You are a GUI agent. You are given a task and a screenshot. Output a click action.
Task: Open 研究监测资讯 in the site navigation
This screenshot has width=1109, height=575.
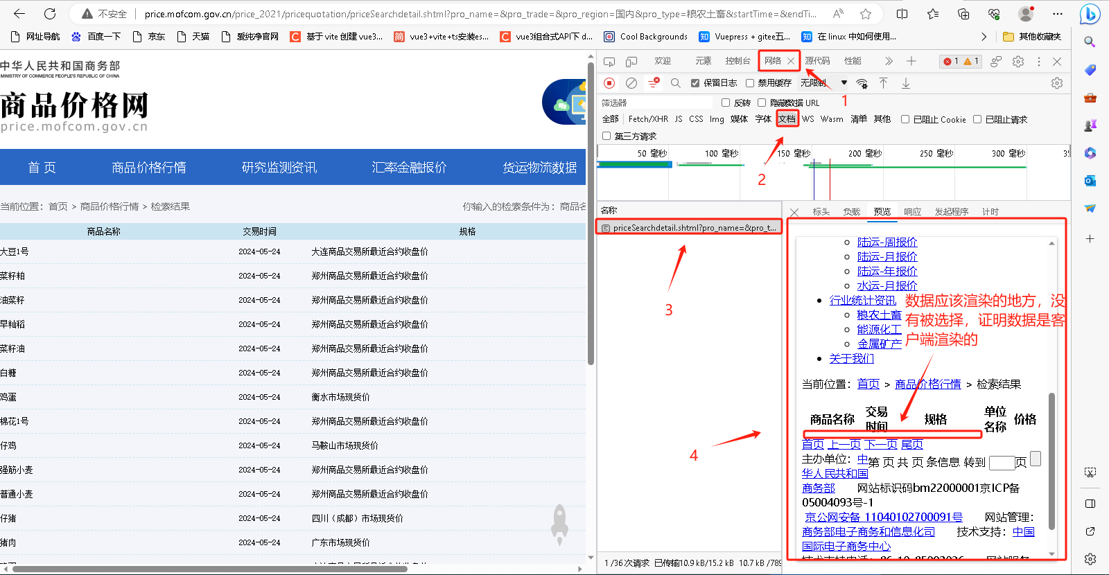(279, 168)
